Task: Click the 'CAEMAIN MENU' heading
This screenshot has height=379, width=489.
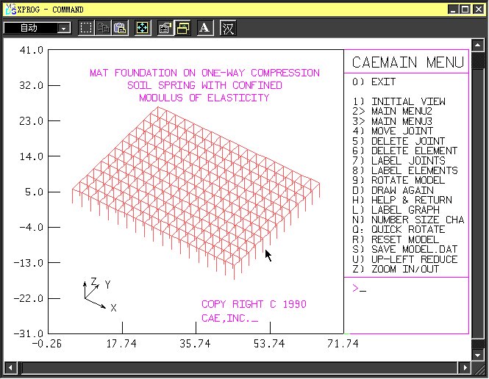Action: tap(407, 62)
